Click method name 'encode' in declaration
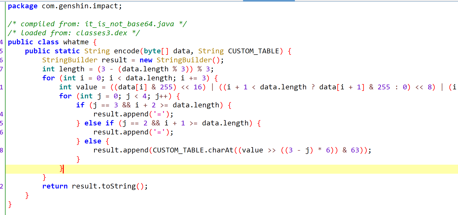458x215 pixels. (127, 51)
